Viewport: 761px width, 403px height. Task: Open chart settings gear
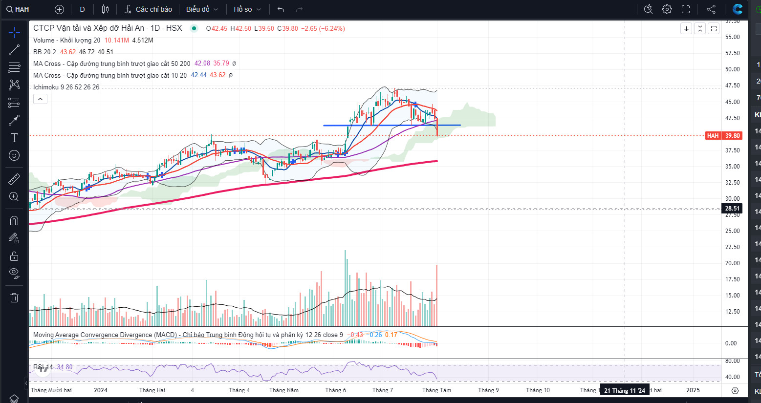[x=667, y=9]
